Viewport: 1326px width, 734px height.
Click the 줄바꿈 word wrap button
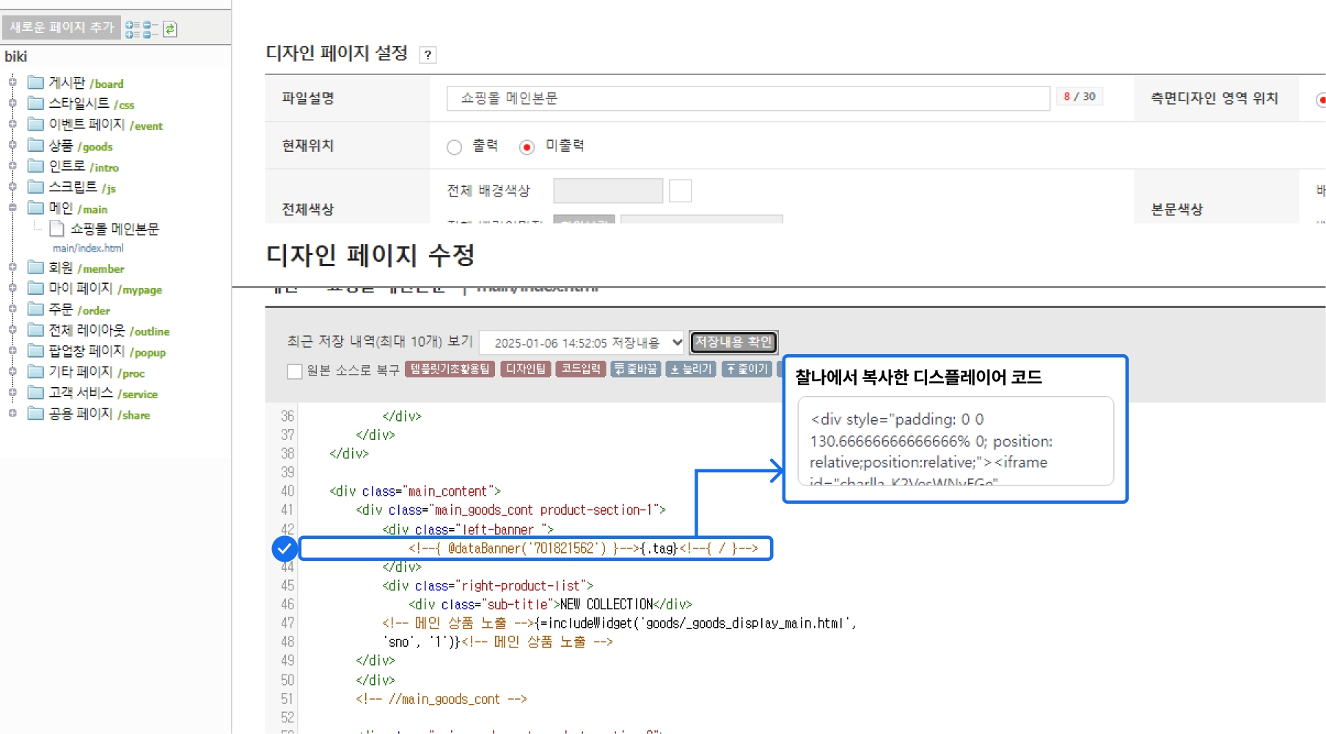point(635,369)
